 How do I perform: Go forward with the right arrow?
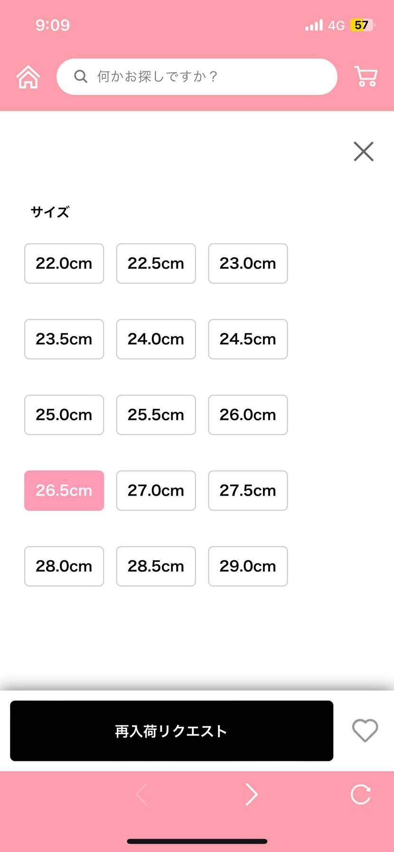tap(252, 794)
